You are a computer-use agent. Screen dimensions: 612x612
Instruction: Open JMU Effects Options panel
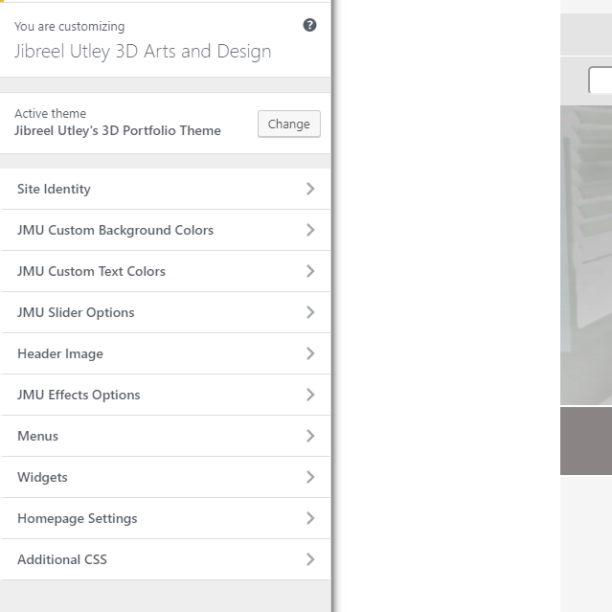click(79, 395)
